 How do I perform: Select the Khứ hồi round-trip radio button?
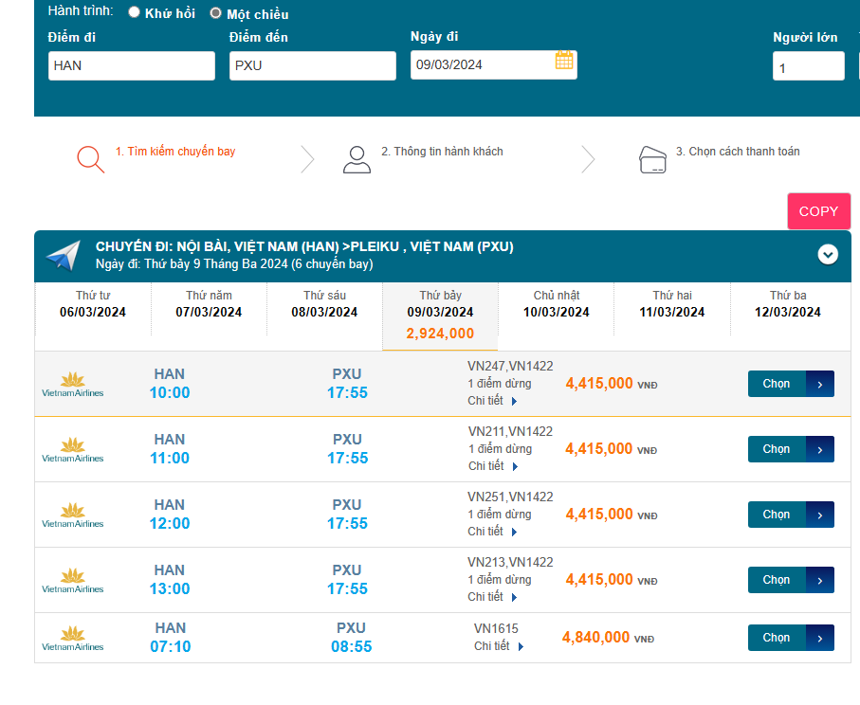(134, 12)
